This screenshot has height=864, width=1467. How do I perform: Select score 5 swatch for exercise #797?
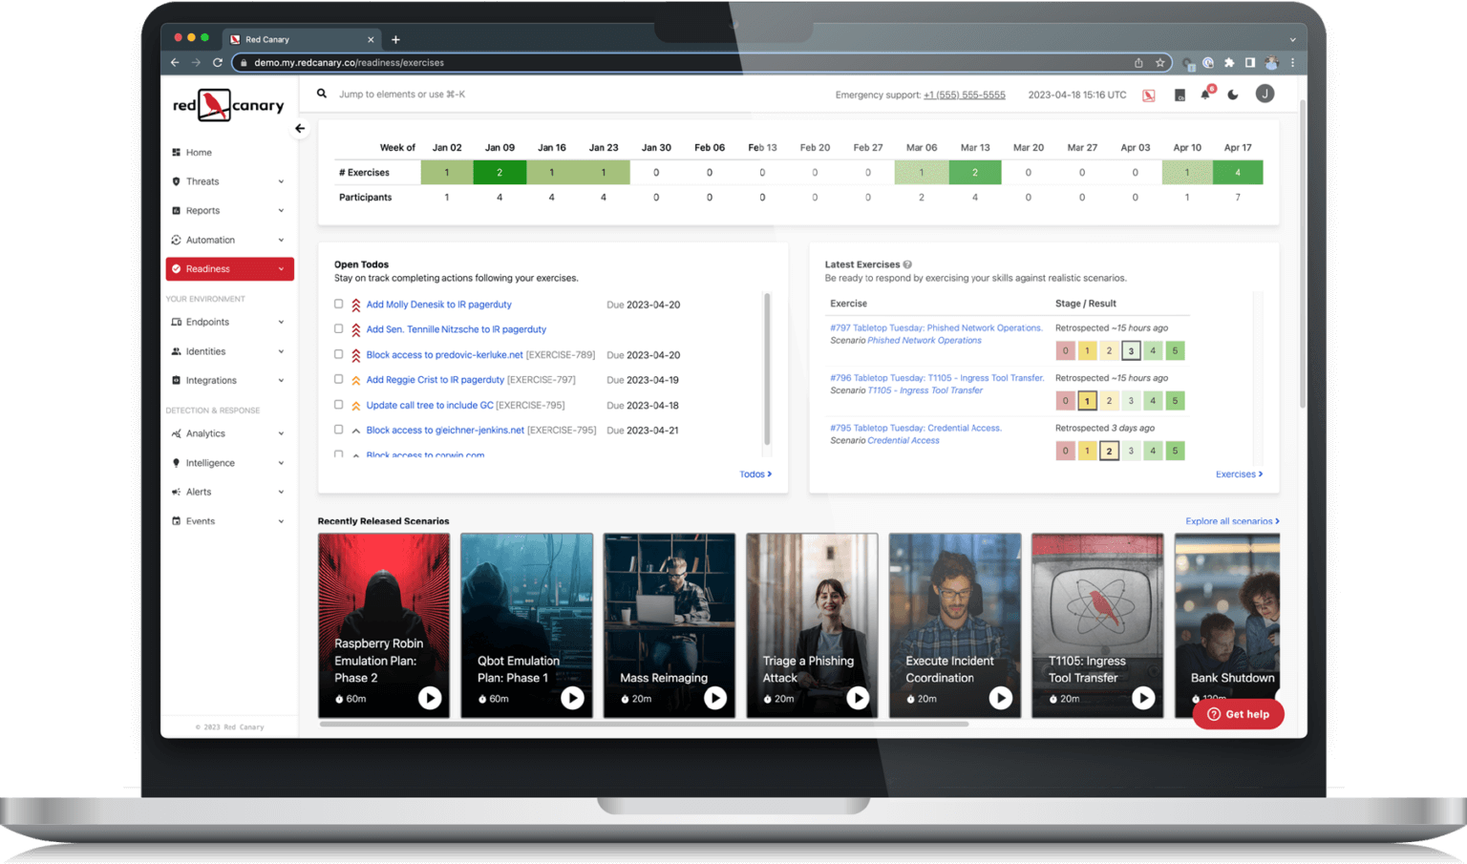click(x=1175, y=350)
